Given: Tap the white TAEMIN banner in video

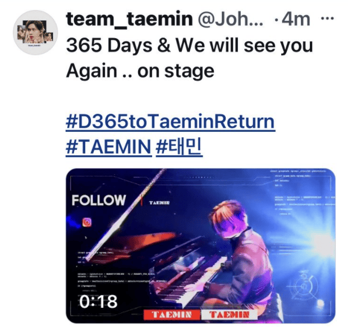Looking at the screenshot, I should 229,315.
